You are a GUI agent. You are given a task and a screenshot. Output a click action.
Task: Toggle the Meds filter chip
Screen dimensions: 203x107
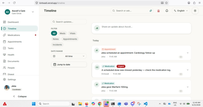[x=62, y=33]
